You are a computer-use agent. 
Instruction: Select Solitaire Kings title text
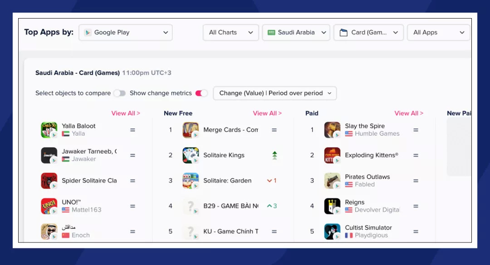click(224, 155)
